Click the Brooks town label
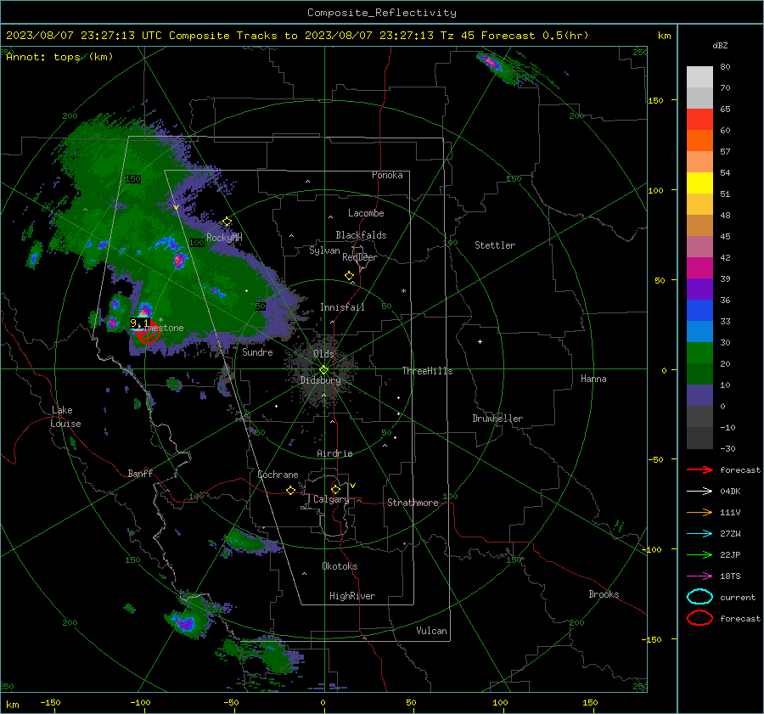The image size is (764, 714). point(604,594)
